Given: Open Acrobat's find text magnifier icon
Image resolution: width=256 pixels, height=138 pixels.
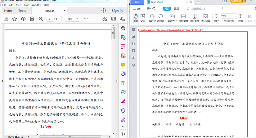Looking at the screenshot, I should [41, 19].
